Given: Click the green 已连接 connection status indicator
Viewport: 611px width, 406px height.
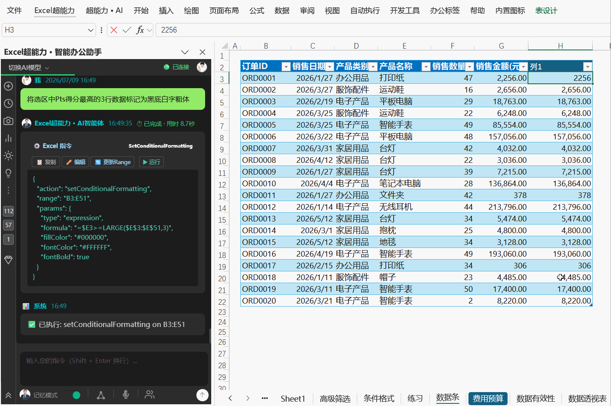Looking at the screenshot, I should (176, 67).
